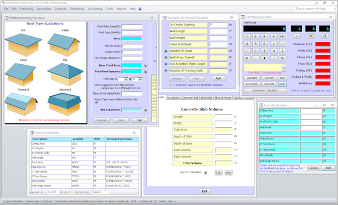
Task: Click Clear in the Stud Wall Calculator
Action: coord(197,78)
